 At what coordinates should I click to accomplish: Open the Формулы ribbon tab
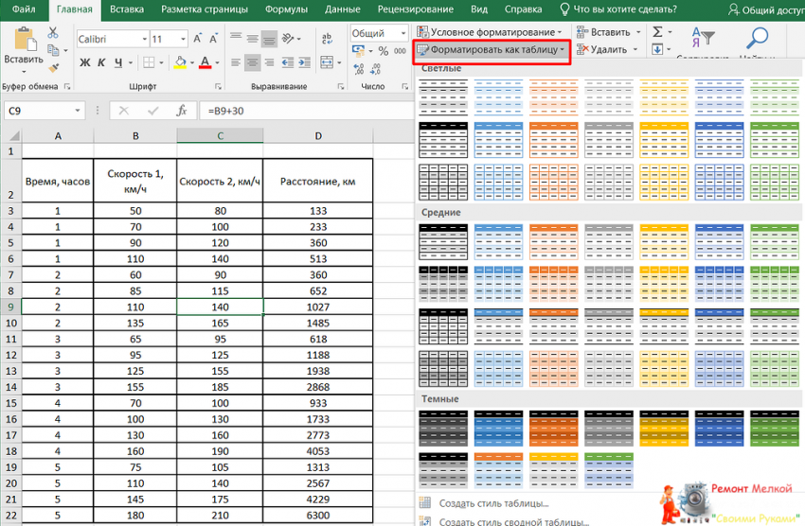286,9
